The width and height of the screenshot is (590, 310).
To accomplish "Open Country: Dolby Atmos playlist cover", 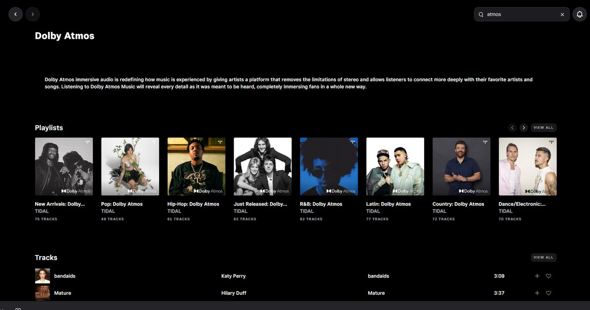I will click(x=461, y=167).
